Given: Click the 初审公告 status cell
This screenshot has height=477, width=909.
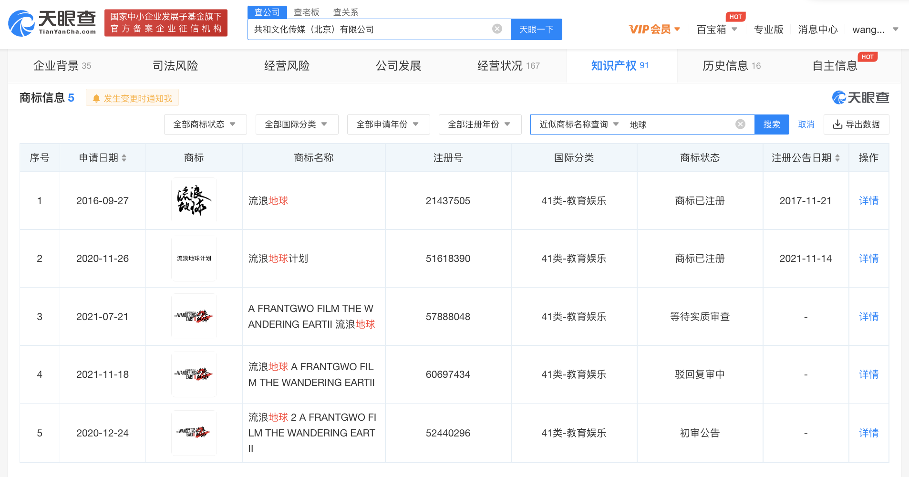Looking at the screenshot, I should coord(700,433).
